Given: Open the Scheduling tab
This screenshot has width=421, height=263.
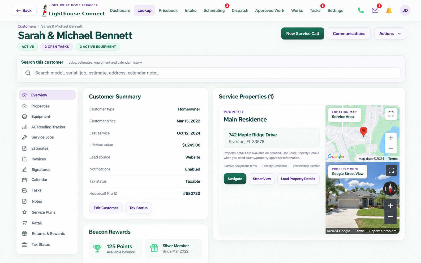Looking at the screenshot, I should pos(214,10).
